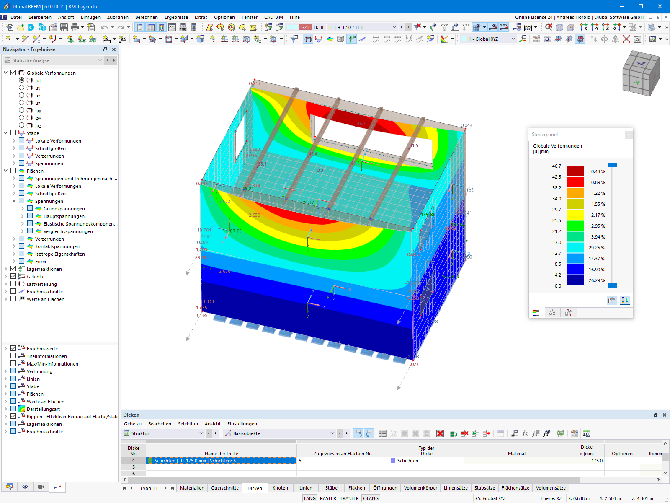
Task: Click the Save floppy disk icon
Action: point(64,27)
